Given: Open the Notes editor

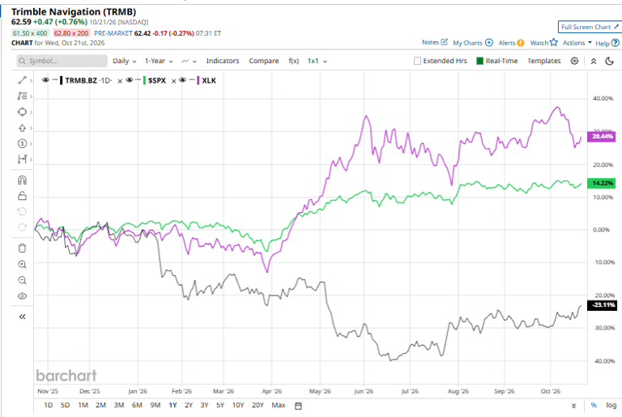Looking at the screenshot, I should (x=435, y=42).
